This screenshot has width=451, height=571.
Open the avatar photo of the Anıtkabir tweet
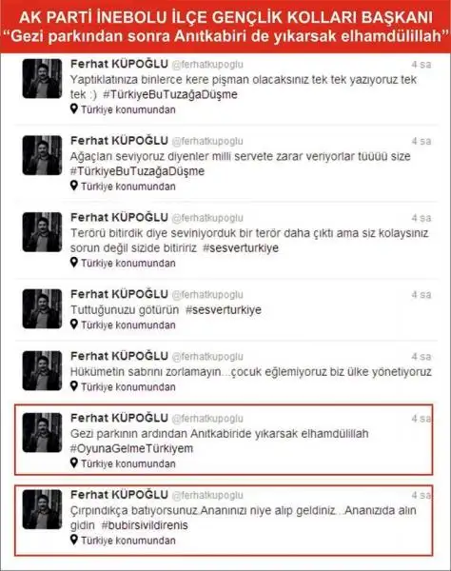pyautogui.click(x=42, y=433)
